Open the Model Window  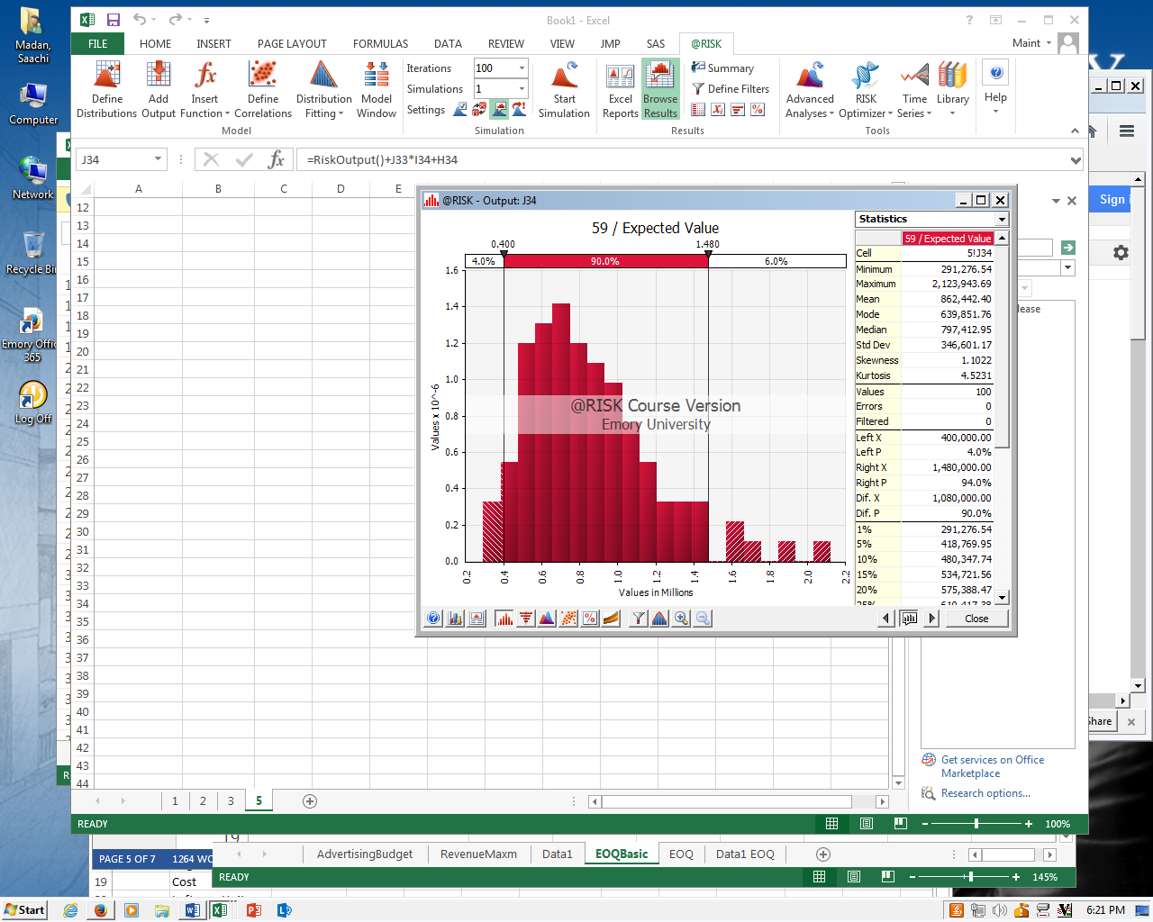pos(377,89)
